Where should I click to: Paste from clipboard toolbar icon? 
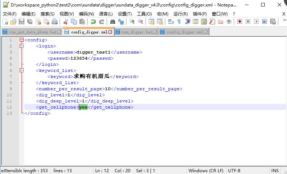click(x=82, y=22)
